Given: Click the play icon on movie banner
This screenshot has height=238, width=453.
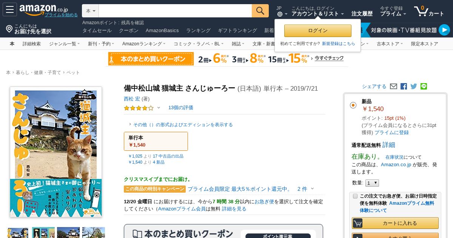Looking at the screenshot, I should point(444,30).
